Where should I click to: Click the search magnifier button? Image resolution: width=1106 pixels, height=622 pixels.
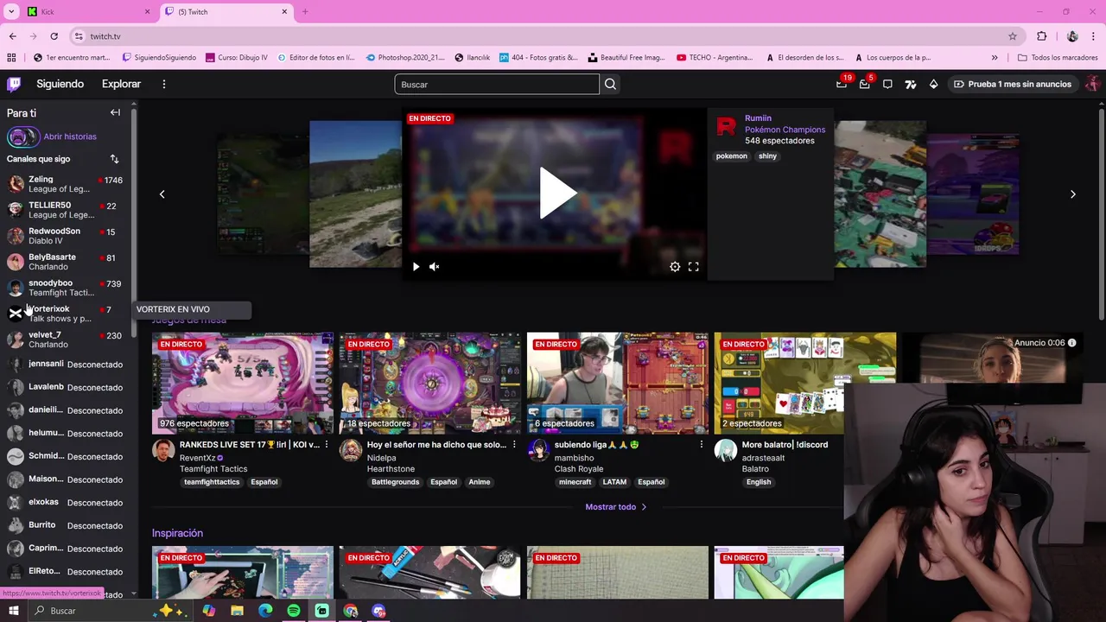pos(610,84)
